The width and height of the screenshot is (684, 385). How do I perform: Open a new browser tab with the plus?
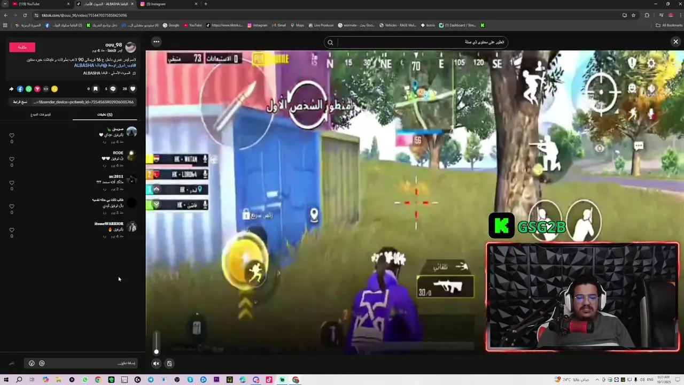coord(206,4)
